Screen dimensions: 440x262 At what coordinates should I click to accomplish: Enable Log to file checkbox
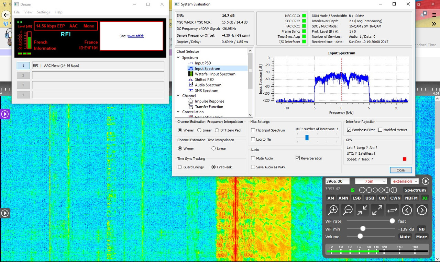pyautogui.click(x=253, y=139)
